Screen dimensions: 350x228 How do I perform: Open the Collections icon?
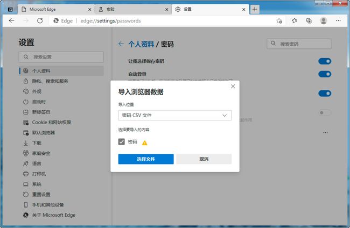[309, 21]
